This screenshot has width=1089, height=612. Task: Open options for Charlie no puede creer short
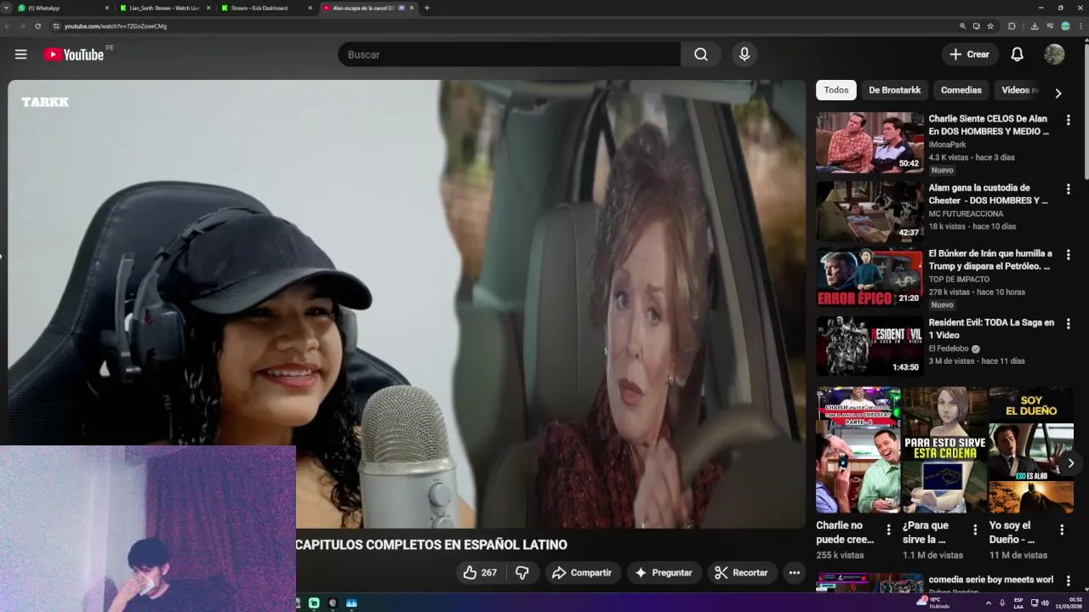click(889, 530)
